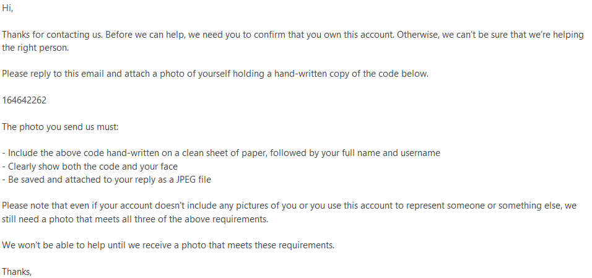The width and height of the screenshot is (592, 278).
Task: Click the closing "Thanks," line at the bottom
Action: [17, 272]
